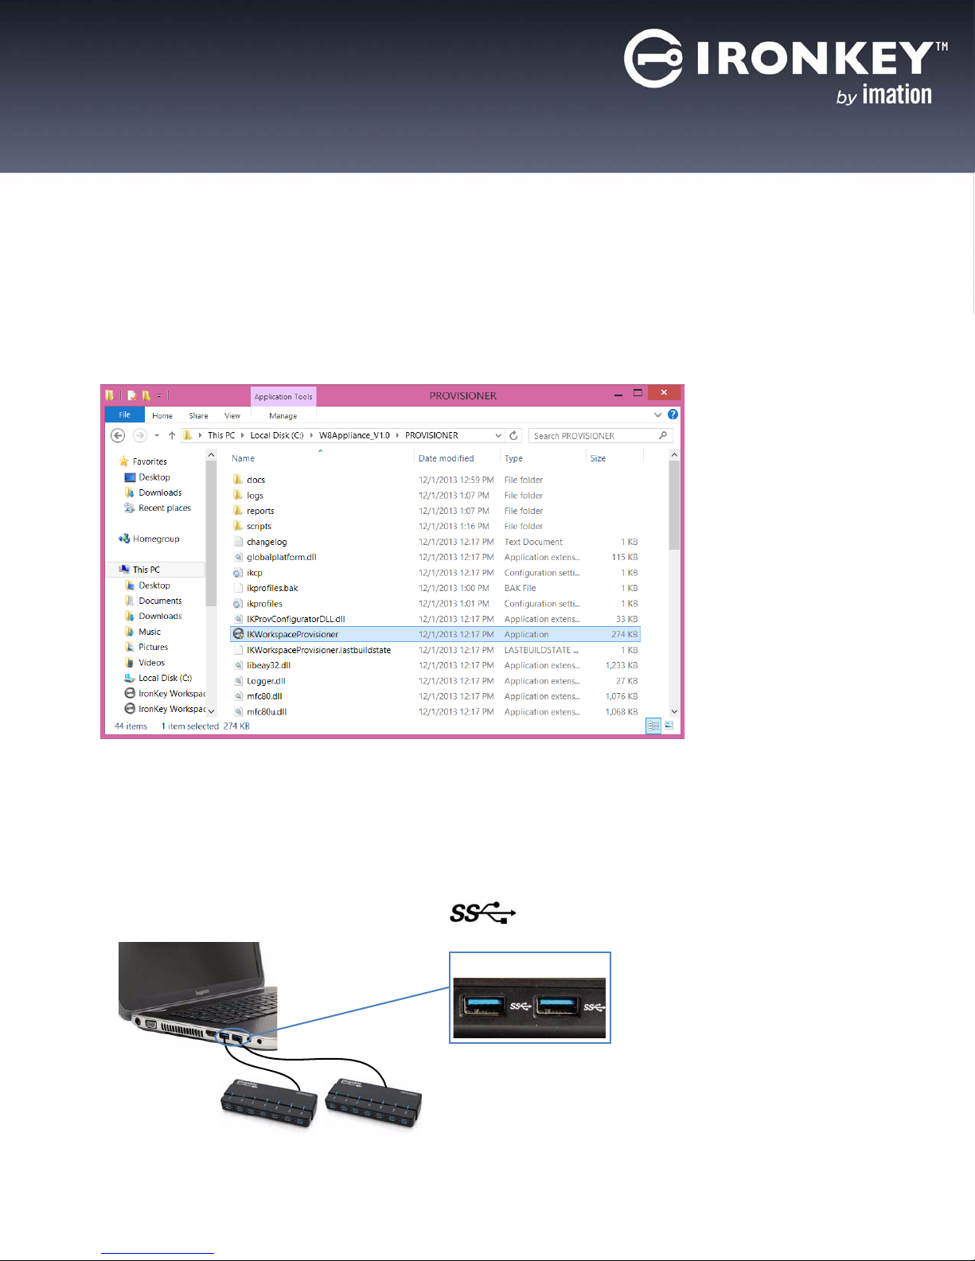
Task: Refresh the PROVISIONER folder view
Action: click(x=514, y=435)
